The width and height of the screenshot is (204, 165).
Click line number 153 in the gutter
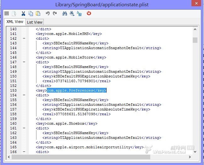tap(14, 90)
